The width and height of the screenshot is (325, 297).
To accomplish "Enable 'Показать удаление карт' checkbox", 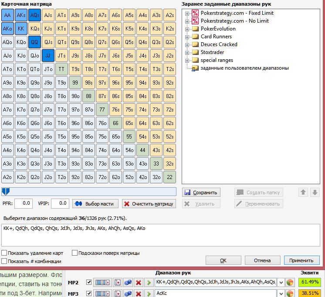I will tap(4, 253).
